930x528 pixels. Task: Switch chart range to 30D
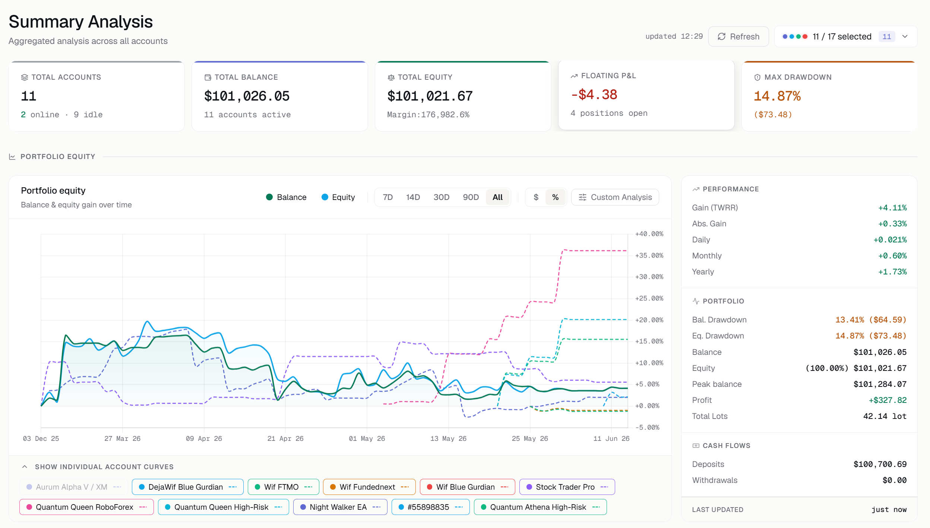pyautogui.click(x=441, y=197)
